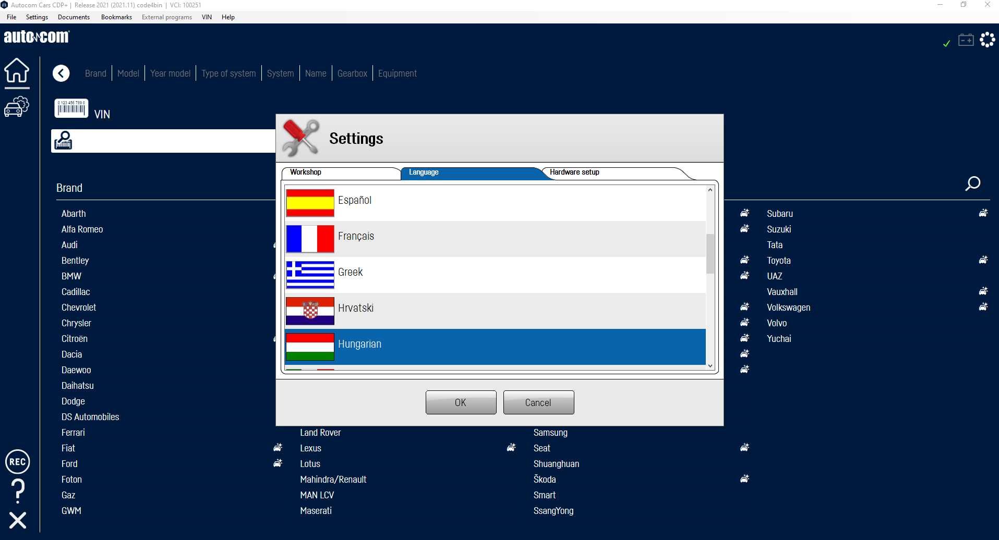Switch to the Workshop tab
The width and height of the screenshot is (999, 540).
click(341, 173)
